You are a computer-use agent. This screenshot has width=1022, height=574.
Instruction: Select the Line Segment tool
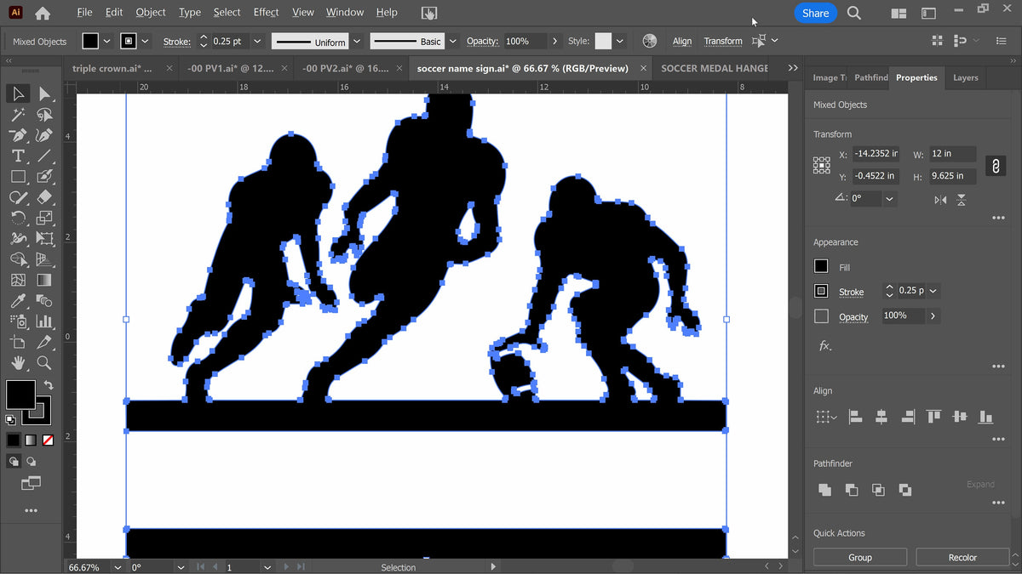tap(45, 156)
